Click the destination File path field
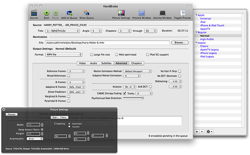 [x=107, y=43]
